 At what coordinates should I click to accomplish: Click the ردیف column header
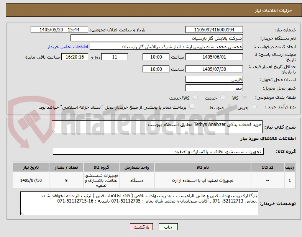(x=290, y=167)
